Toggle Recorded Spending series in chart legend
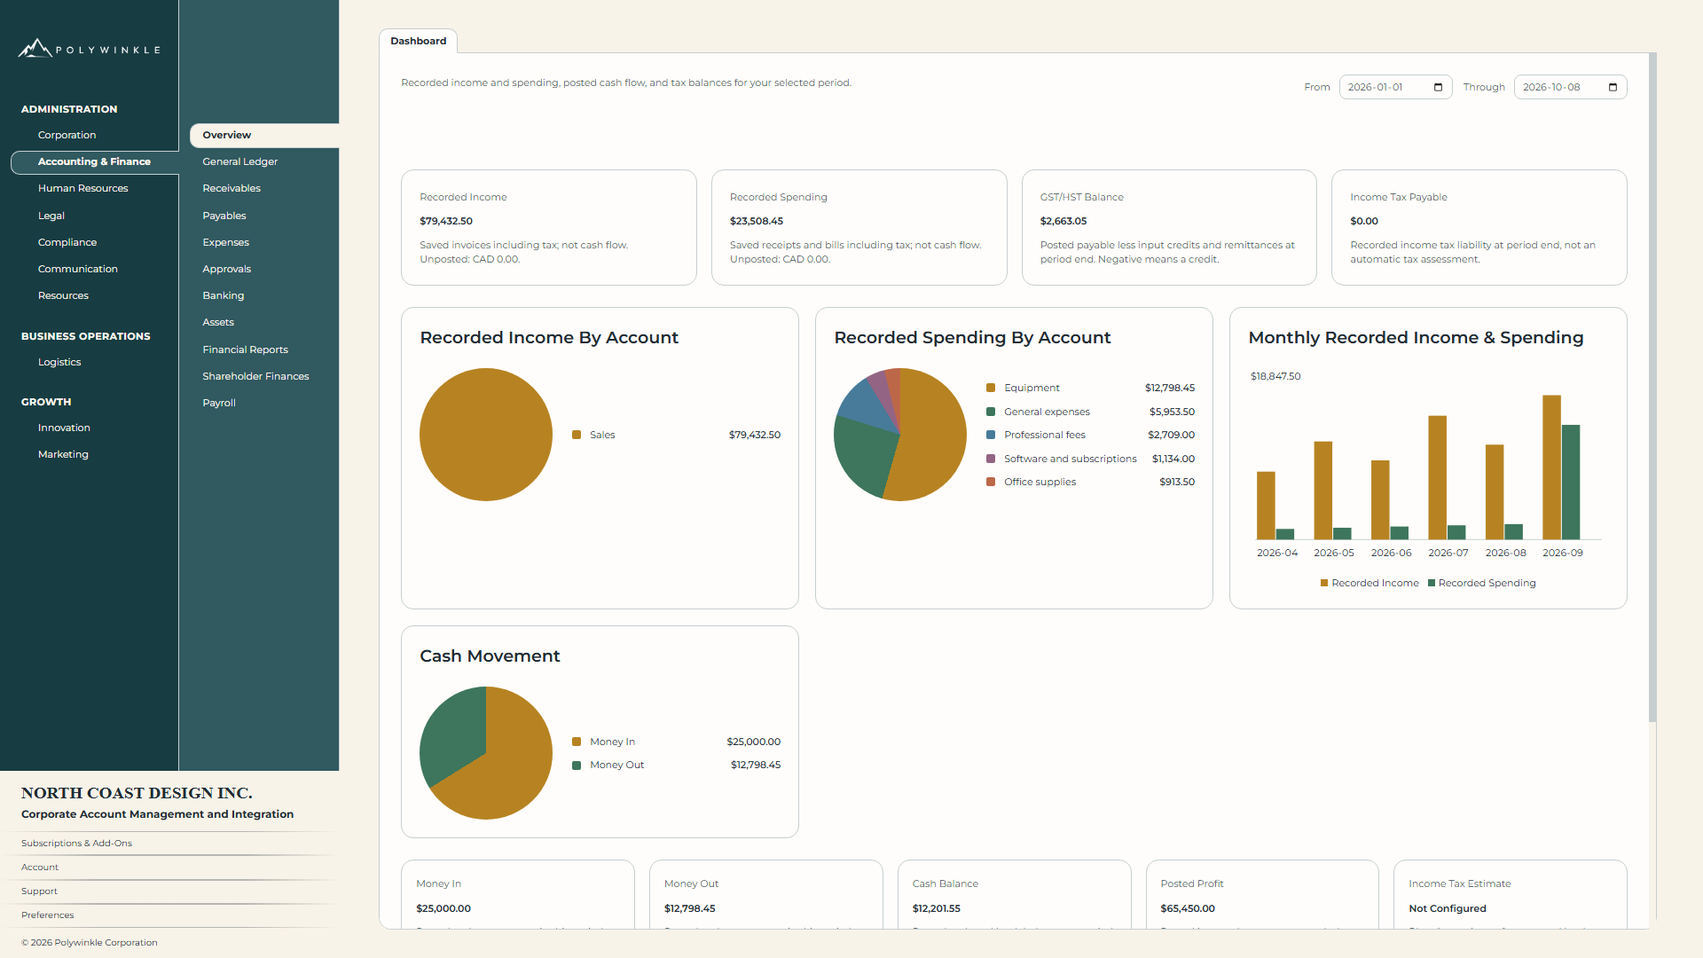 point(1481,583)
